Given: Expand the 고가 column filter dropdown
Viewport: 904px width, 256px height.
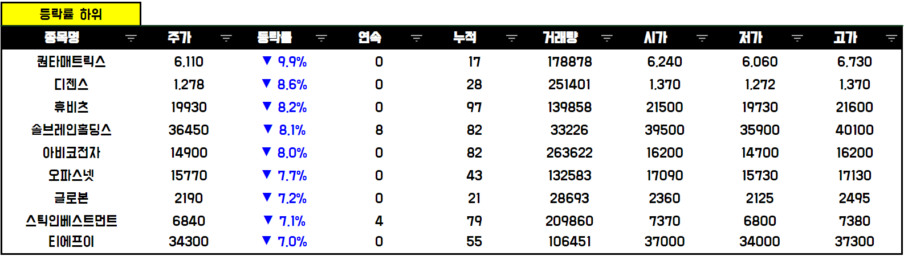Looking at the screenshot, I should (x=891, y=38).
